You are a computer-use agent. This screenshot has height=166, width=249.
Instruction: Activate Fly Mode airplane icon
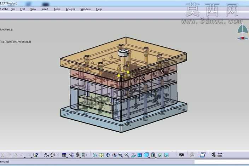coord(95,155)
